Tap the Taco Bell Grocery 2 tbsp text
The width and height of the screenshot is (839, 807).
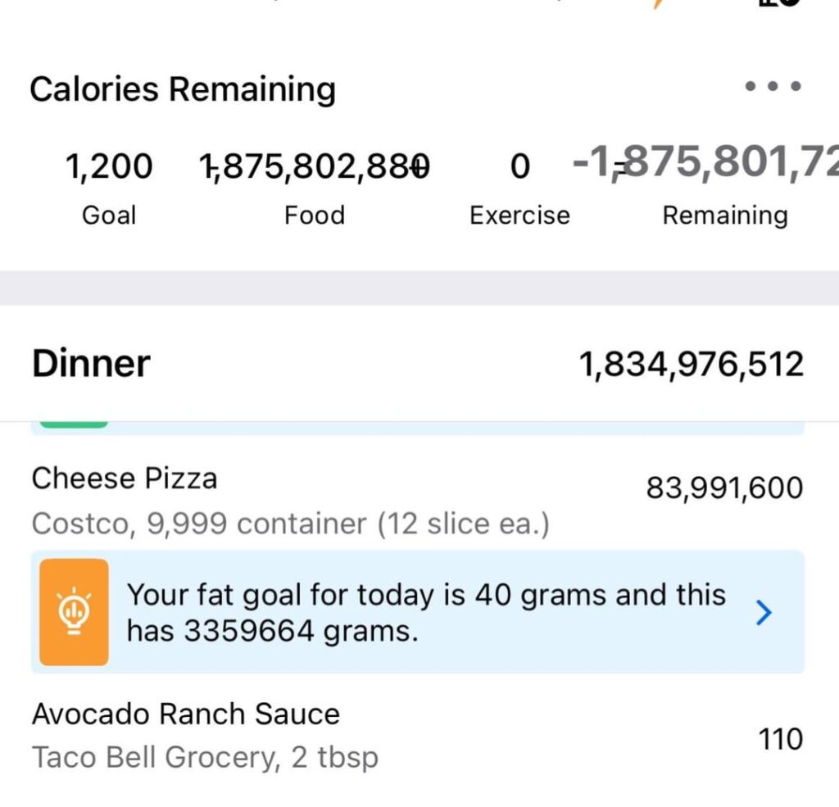205,758
